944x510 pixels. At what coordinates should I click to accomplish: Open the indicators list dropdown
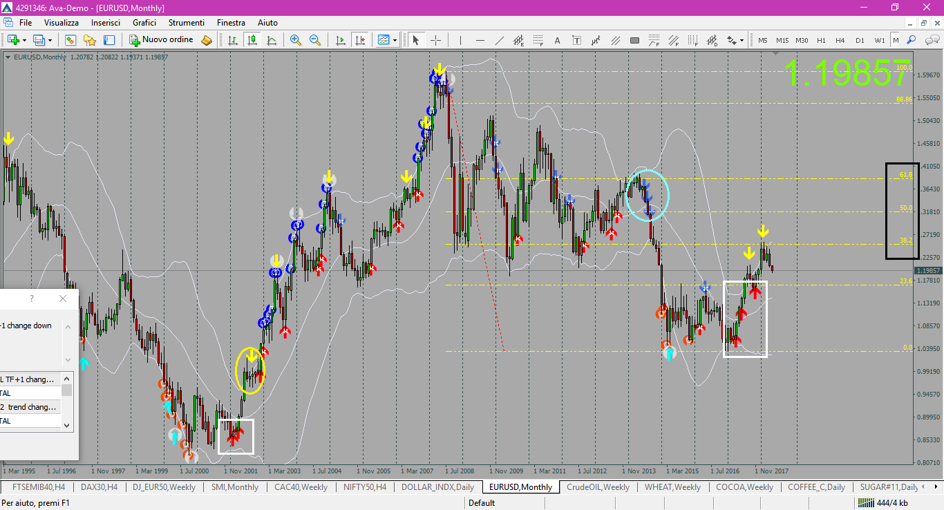click(x=395, y=40)
